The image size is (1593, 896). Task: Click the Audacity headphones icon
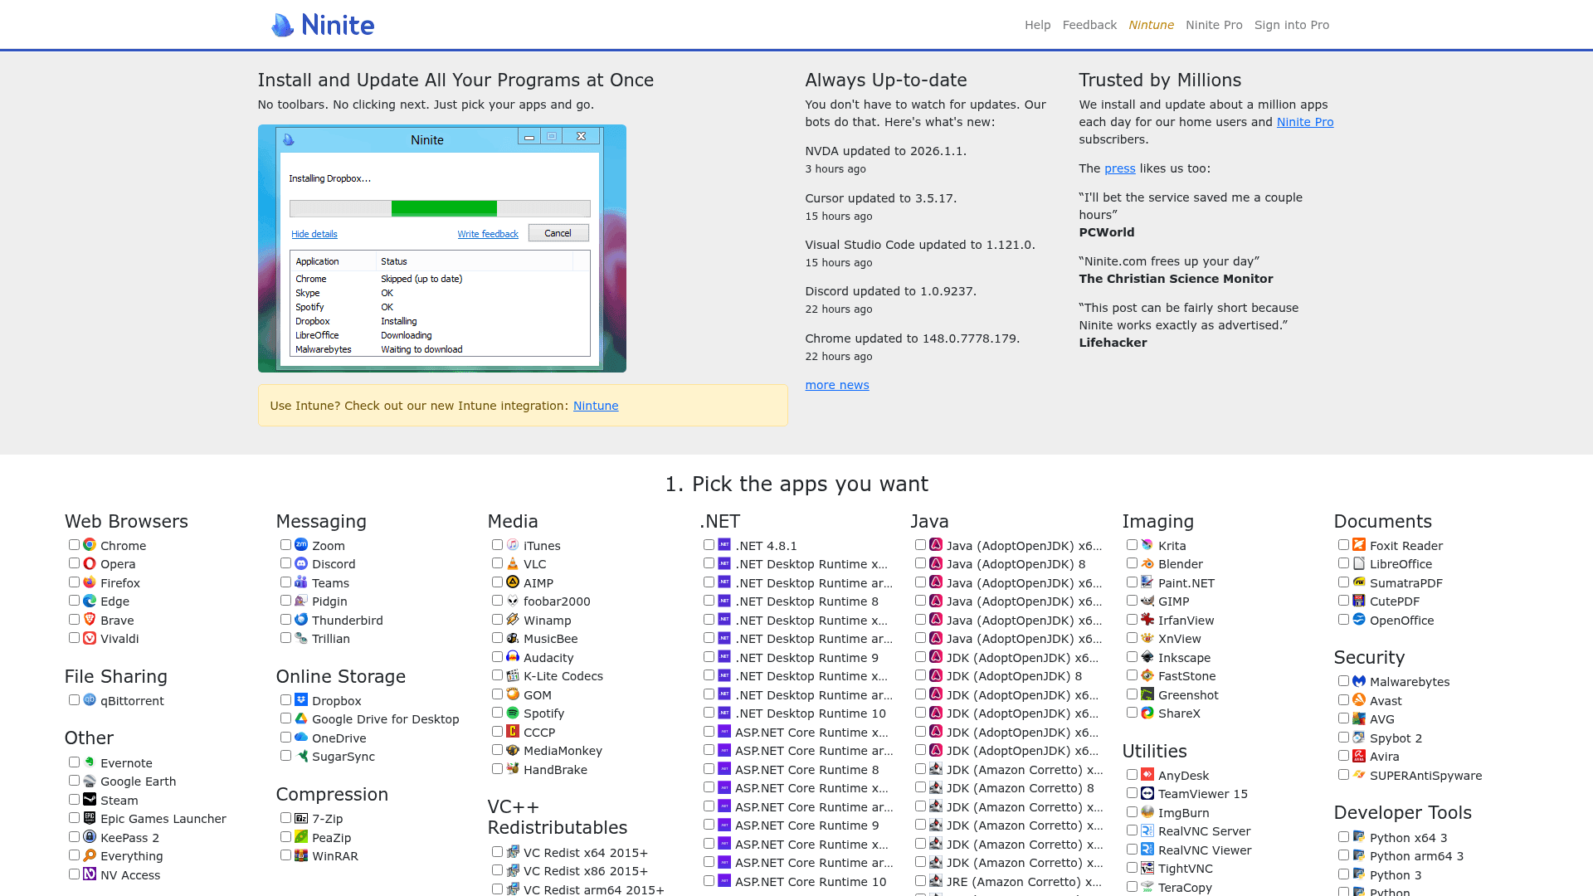tap(513, 657)
